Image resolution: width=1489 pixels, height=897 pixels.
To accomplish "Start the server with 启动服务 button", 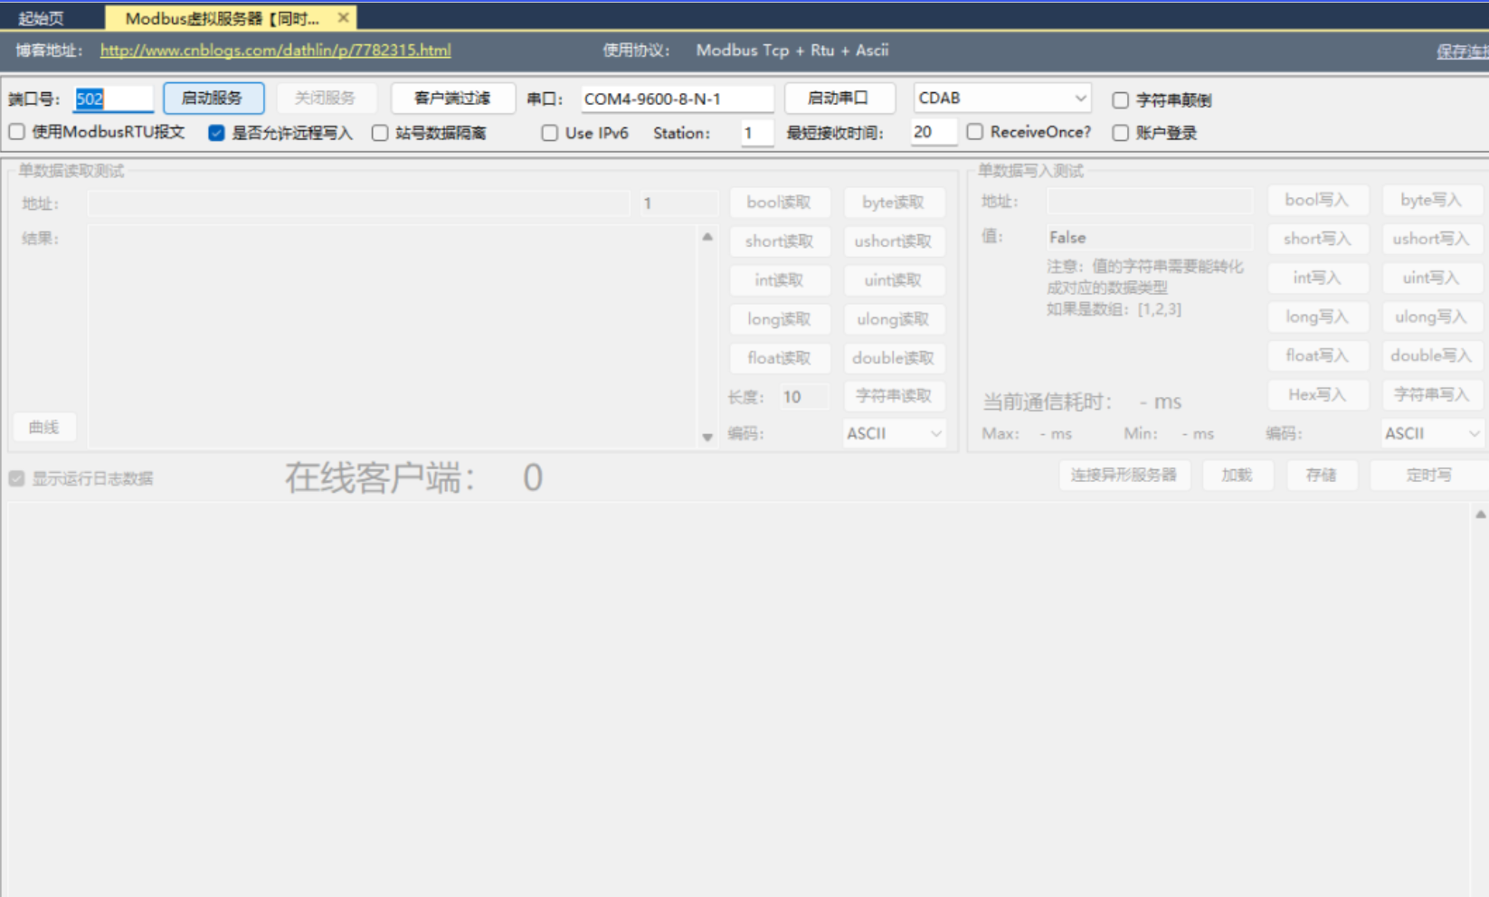I will [213, 98].
